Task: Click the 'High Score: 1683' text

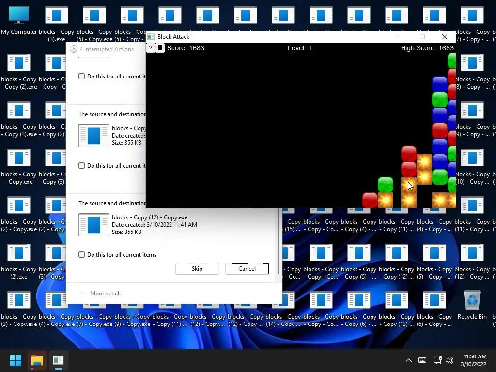Action: 427,48
